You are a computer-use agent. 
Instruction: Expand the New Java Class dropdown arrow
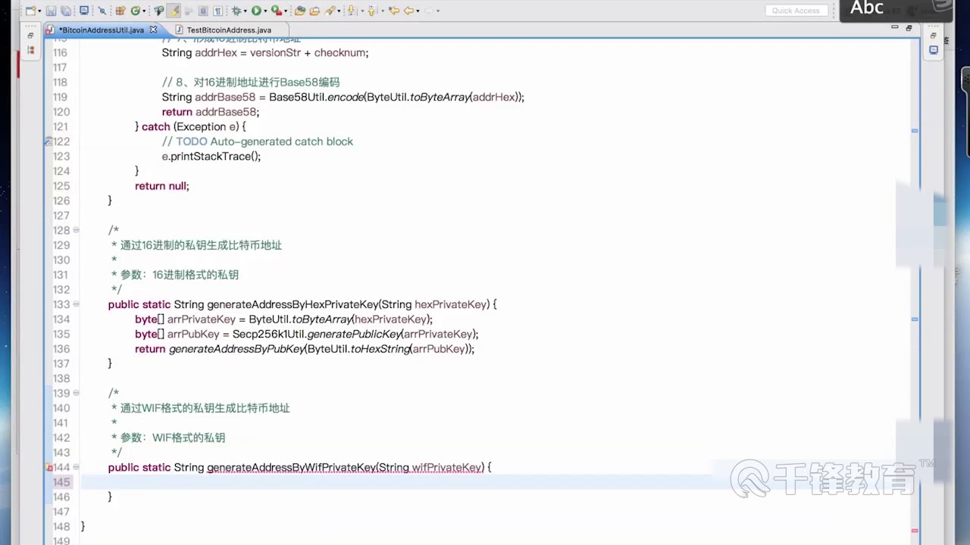pyautogui.click(x=144, y=11)
